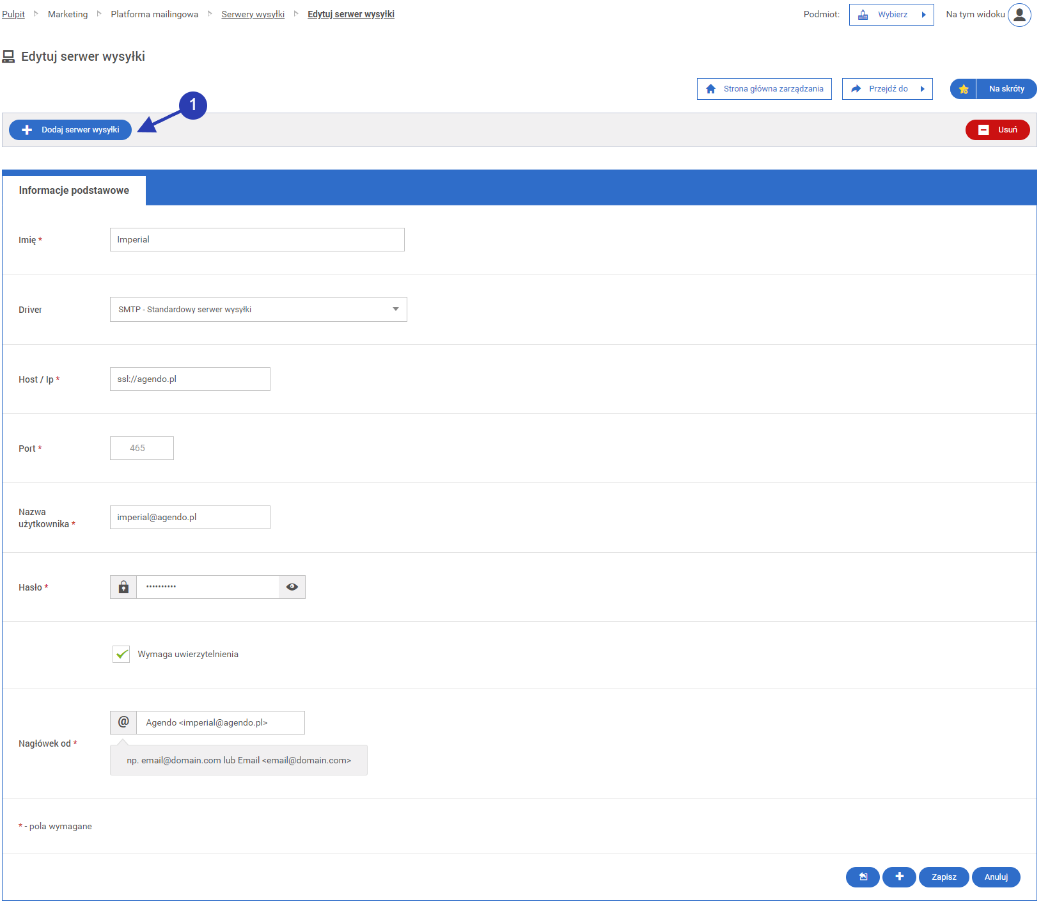This screenshot has width=1041, height=906.
Task: Expand the Podmiot Wybierz dropdown
Action: (x=891, y=15)
